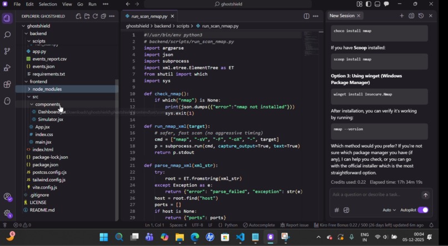Send the chat message with arrow button
The image size is (448, 246).
tap(425, 195)
